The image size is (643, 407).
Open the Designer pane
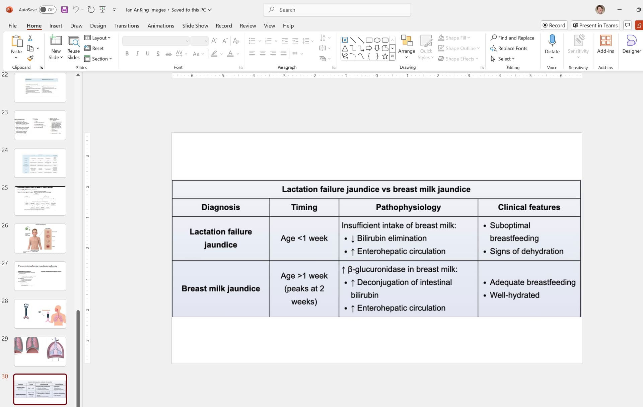point(632,44)
